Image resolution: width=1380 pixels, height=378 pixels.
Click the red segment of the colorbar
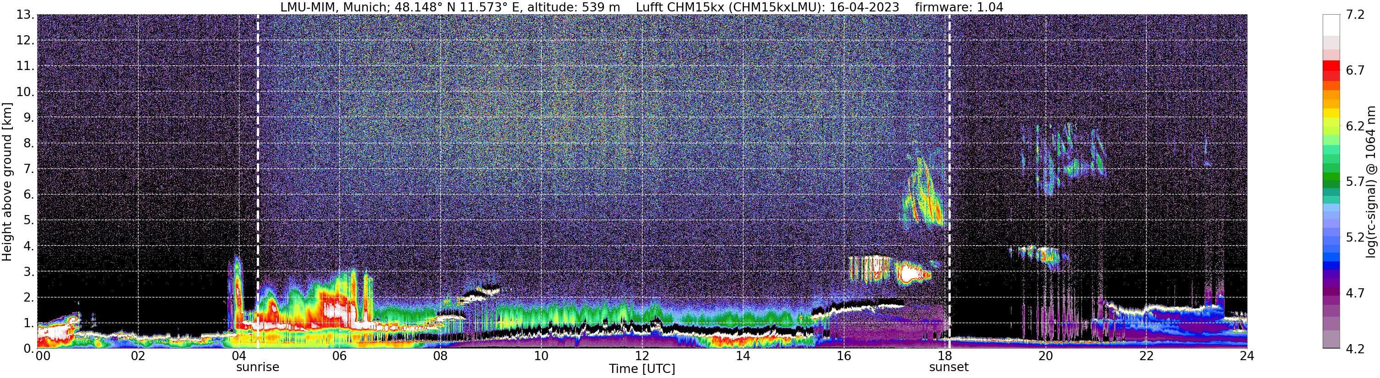pyautogui.click(x=1331, y=66)
